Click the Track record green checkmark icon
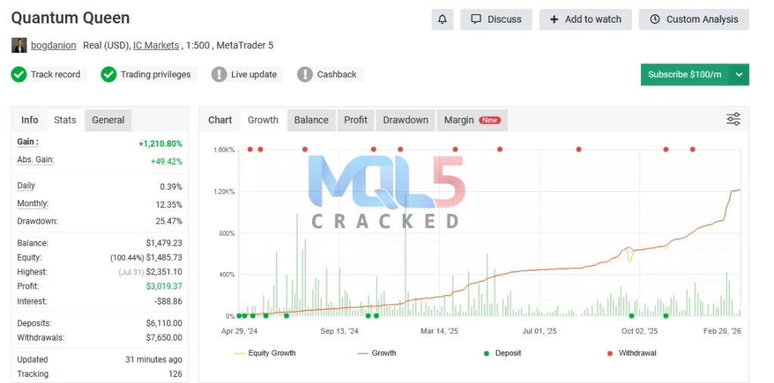 point(19,75)
